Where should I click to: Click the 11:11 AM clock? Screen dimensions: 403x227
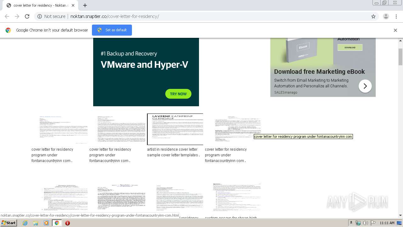pos(387,223)
